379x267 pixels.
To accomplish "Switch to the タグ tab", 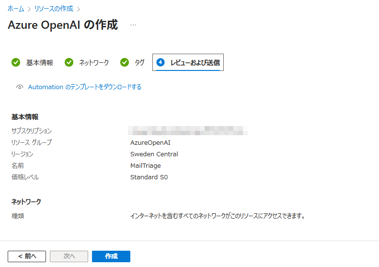I will pos(139,63).
